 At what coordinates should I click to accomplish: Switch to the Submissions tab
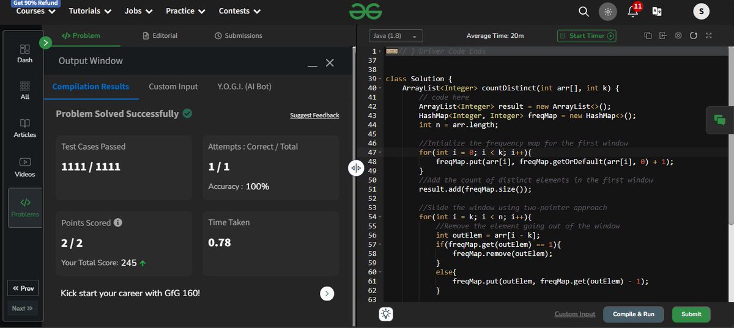pyautogui.click(x=239, y=35)
